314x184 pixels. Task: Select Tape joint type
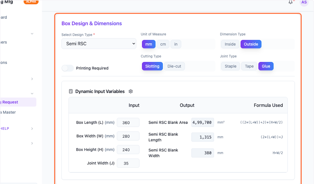tap(249, 66)
